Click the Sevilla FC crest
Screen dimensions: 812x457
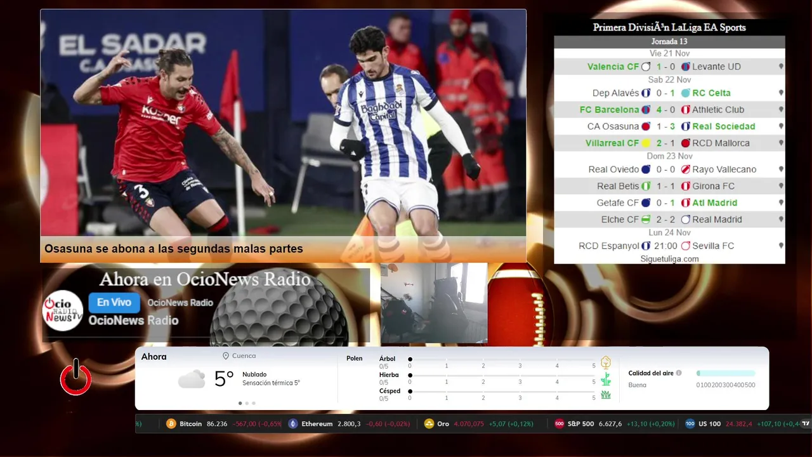686,246
